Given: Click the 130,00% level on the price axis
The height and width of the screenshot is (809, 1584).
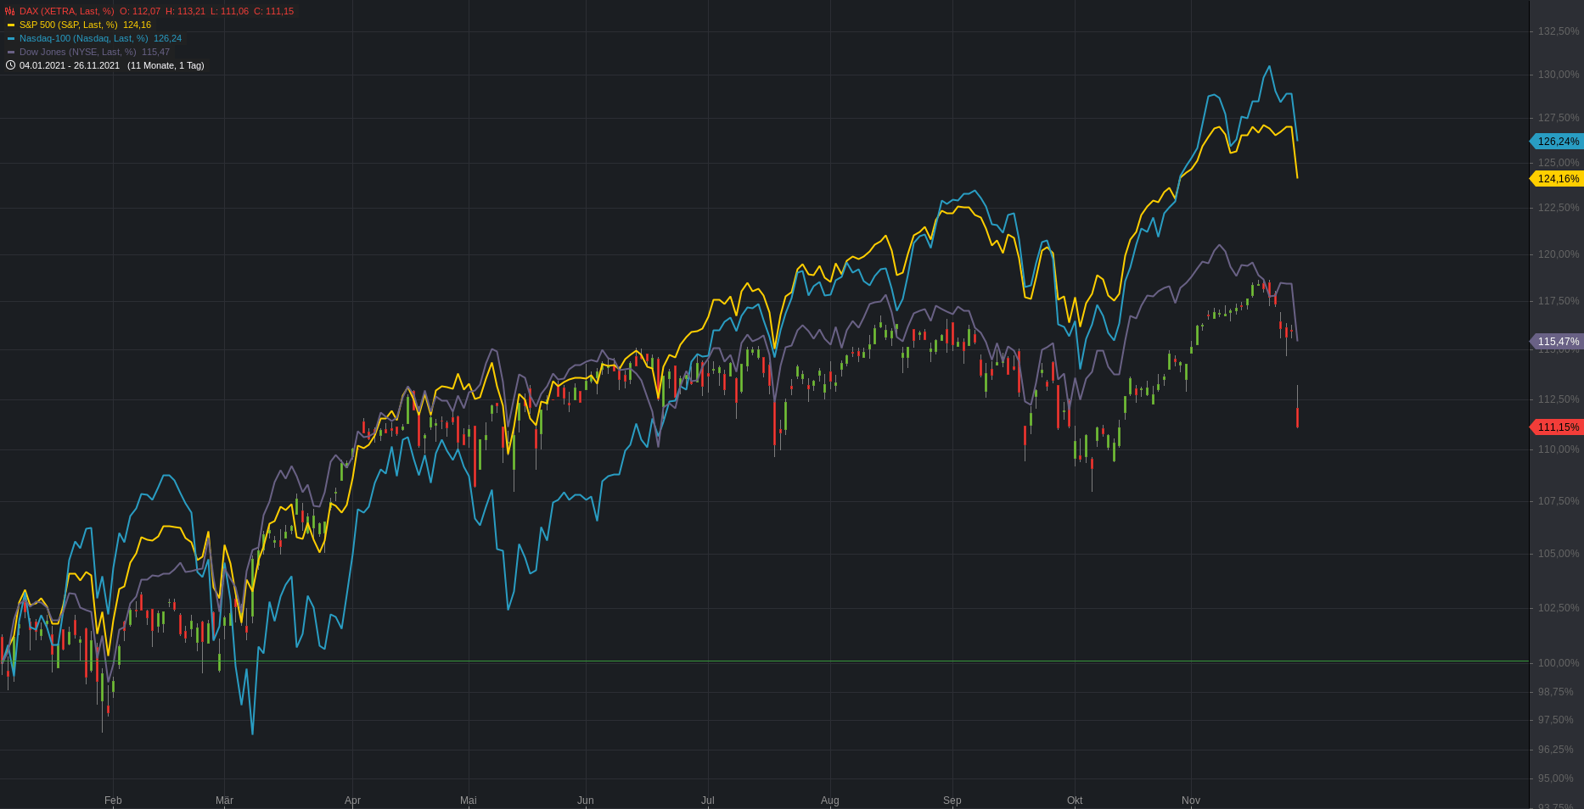Looking at the screenshot, I should 1559,75.
